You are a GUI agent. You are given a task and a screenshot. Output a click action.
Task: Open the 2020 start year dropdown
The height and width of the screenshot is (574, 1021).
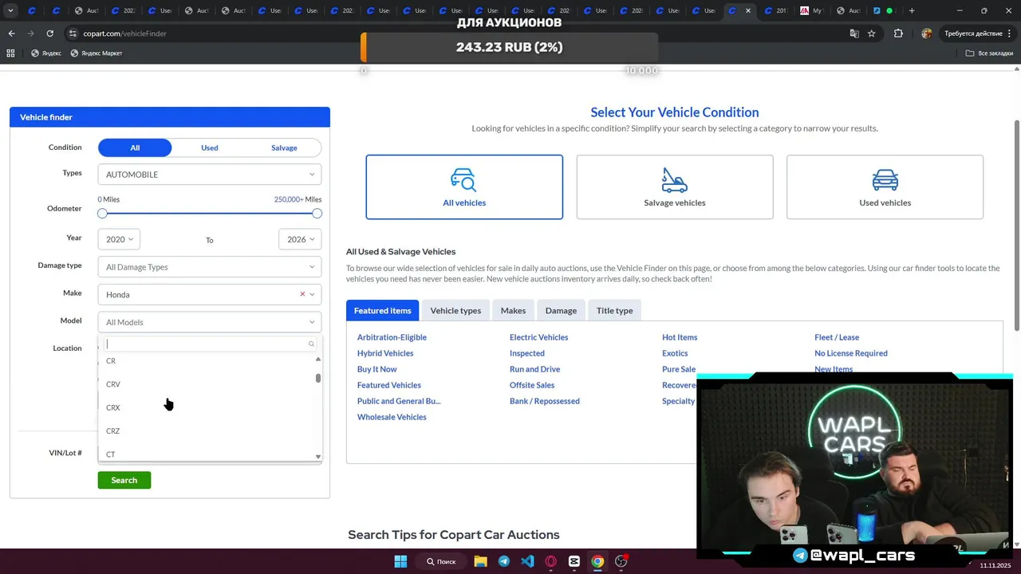coord(119,239)
